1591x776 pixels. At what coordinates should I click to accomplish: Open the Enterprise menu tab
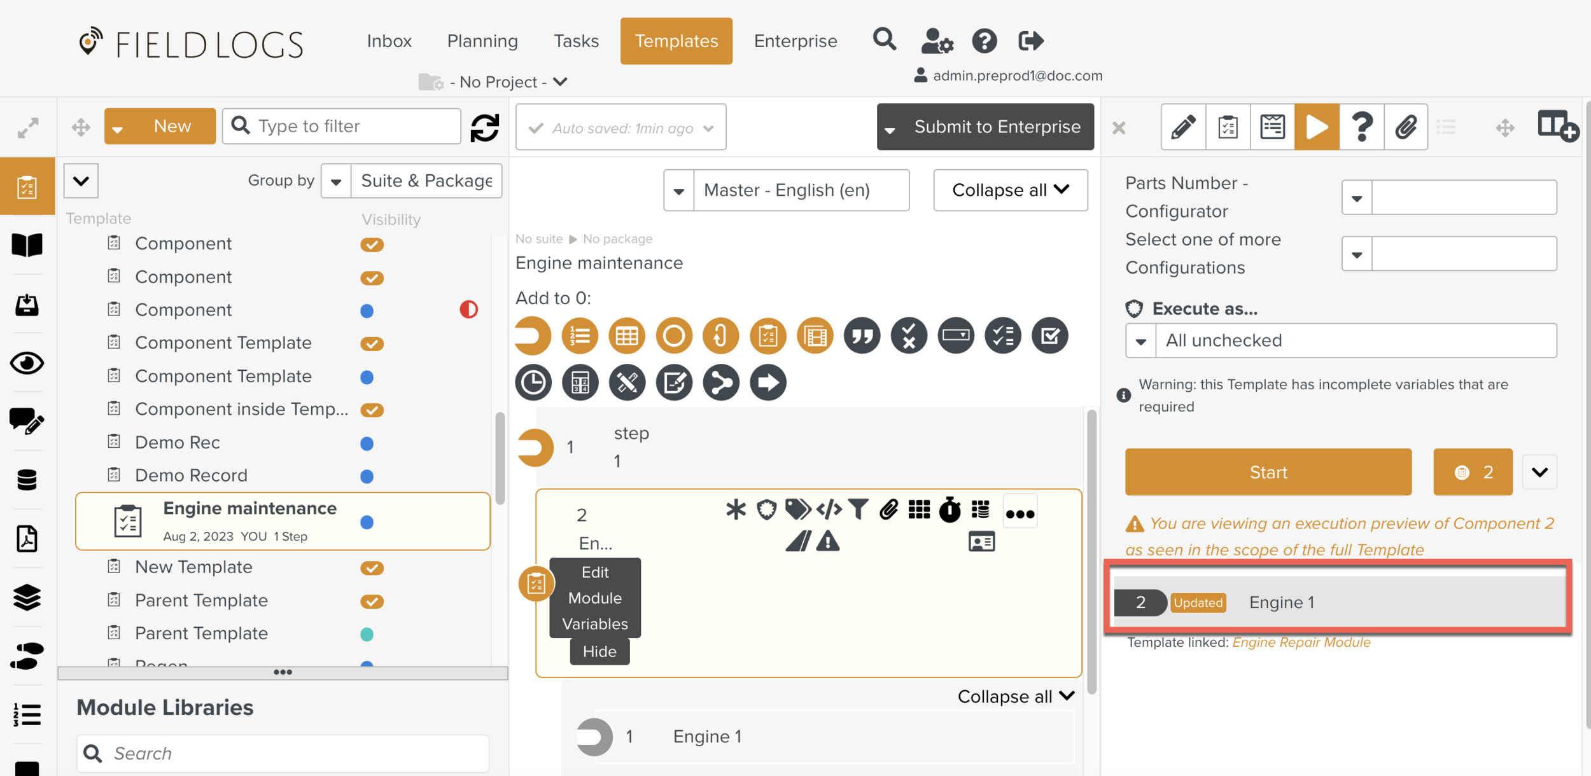(795, 41)
